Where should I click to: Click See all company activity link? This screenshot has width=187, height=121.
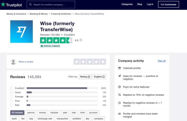tap(162, 61)
